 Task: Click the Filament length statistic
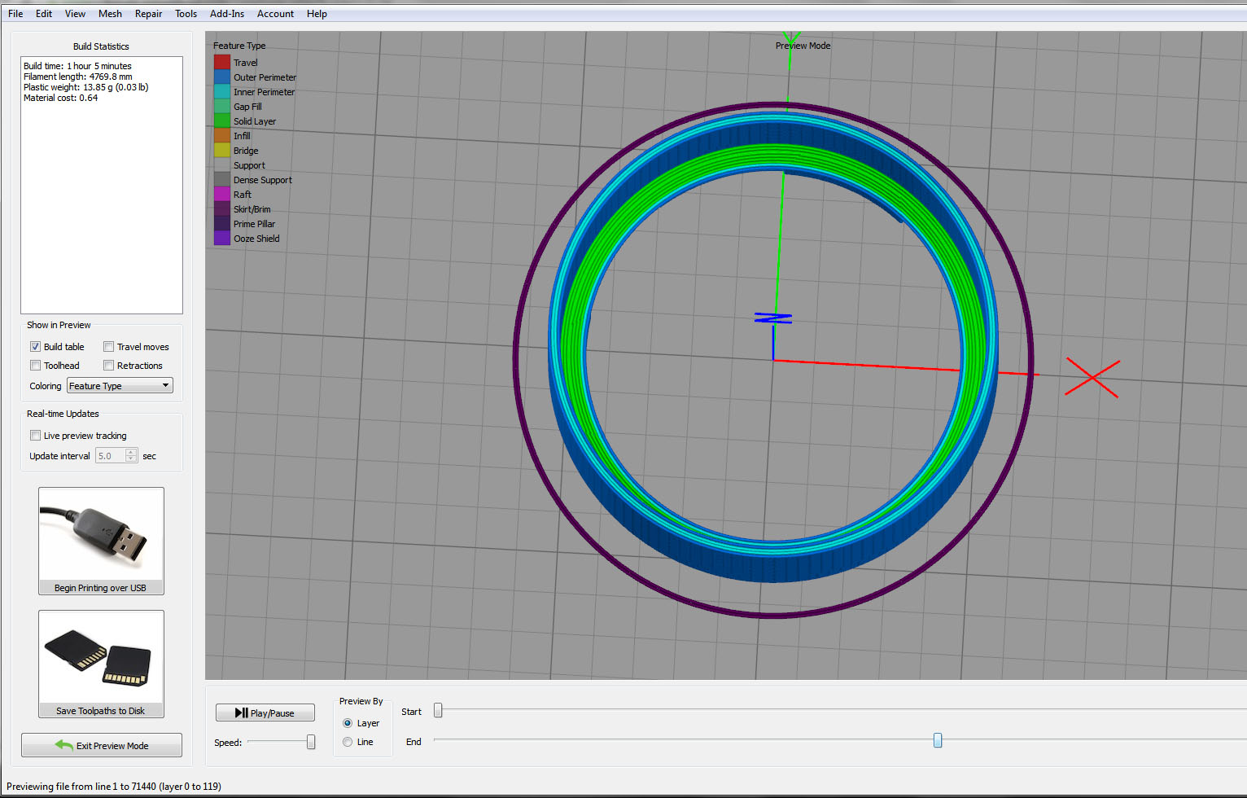[78, 77]
